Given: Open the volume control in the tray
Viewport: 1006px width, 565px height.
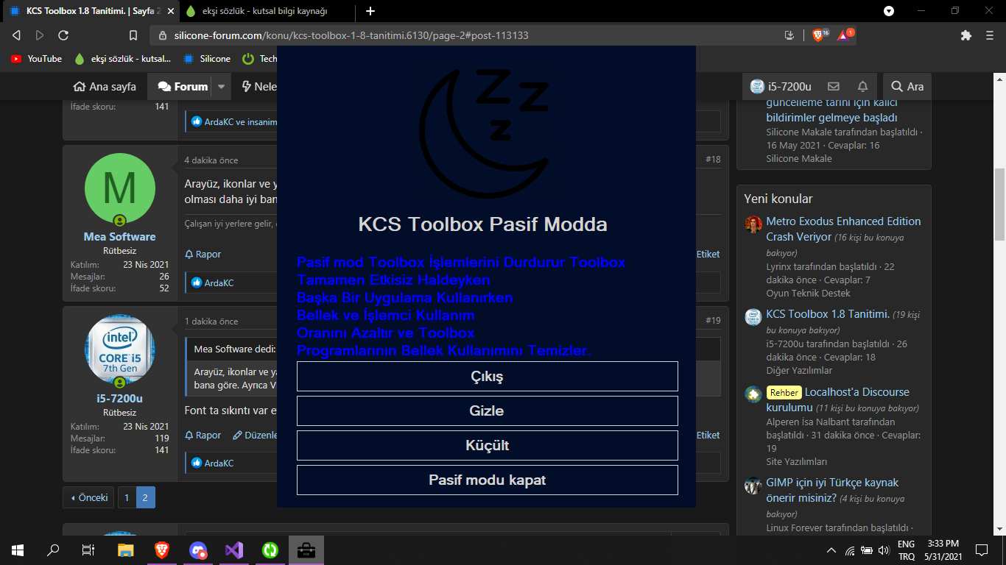Looking at the screenshot, I should tap(884, 550).
